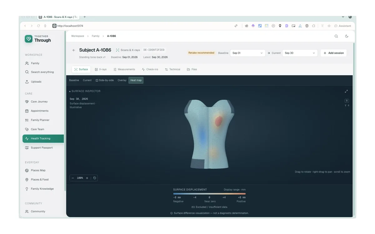Open Family Planner in the sidebar
Screen dimensions: 375x234
pos(43,120)
